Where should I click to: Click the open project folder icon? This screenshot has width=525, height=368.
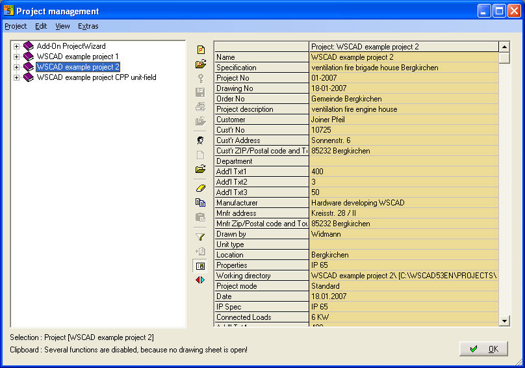pos(201,64)
